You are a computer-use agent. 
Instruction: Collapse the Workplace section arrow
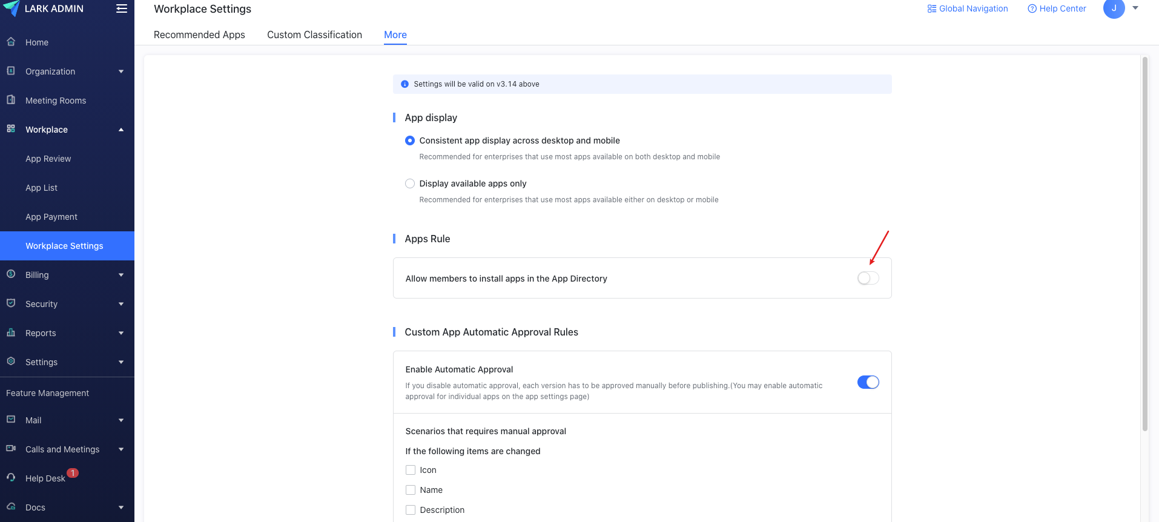[121, 130]
